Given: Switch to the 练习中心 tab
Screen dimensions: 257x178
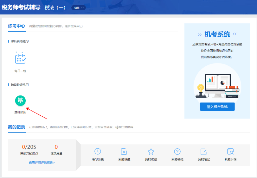Looking at the screenshot, I should point(16,26).
